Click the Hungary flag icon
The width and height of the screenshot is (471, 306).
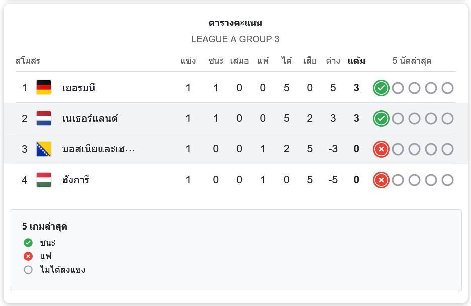[44, 180]
